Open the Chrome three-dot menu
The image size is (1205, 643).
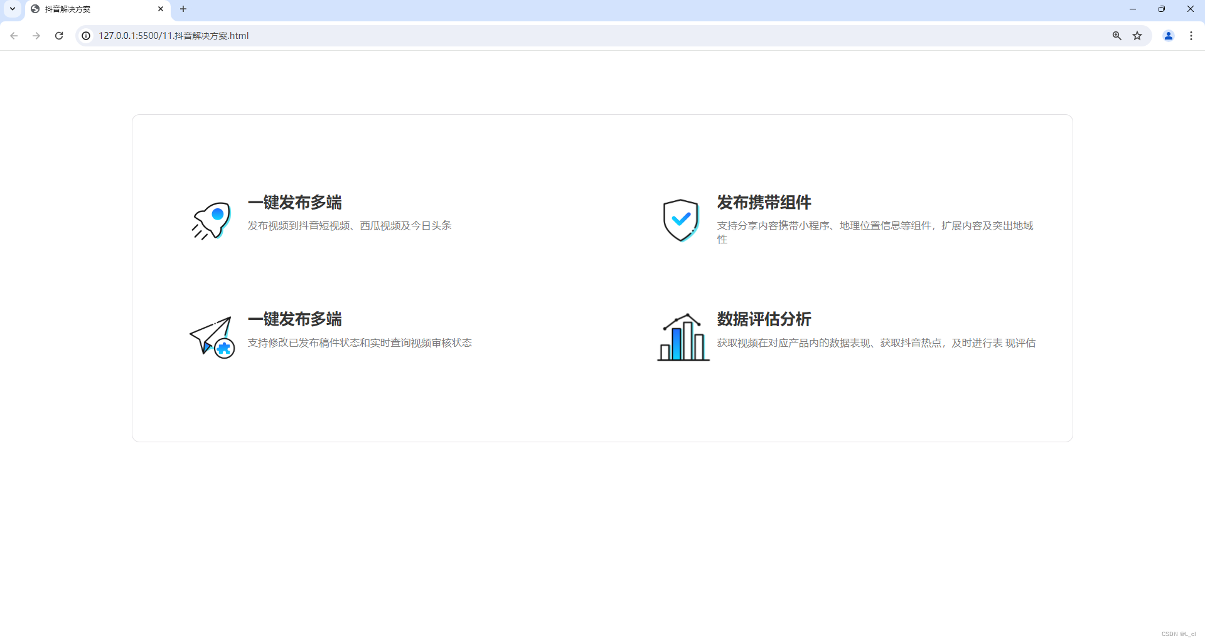tap(1191, 36)
